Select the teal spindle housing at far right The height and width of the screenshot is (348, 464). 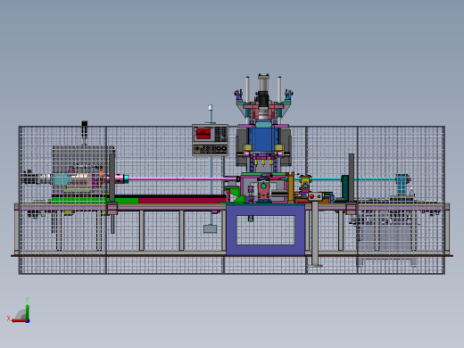[x=402, y=184]
